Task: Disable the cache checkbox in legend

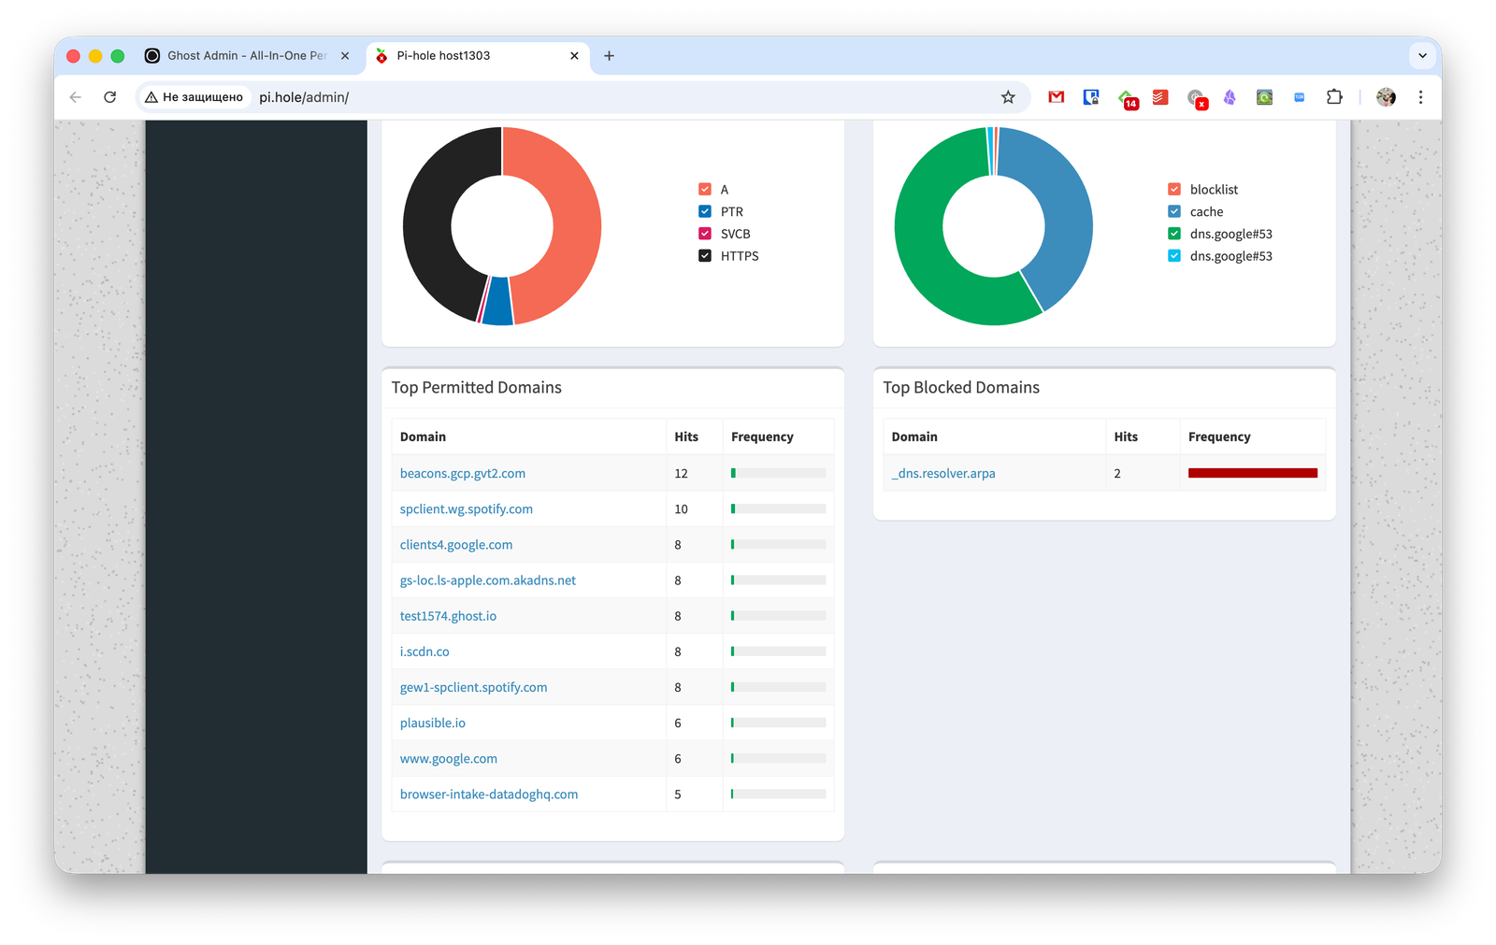Action: pos(1174,211)
